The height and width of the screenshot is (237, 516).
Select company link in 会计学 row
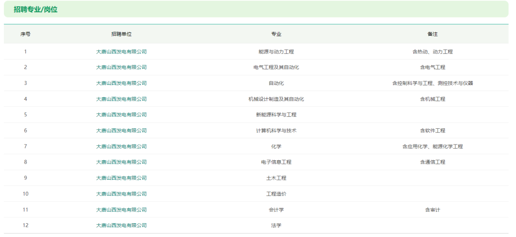[x=121, y=210]
